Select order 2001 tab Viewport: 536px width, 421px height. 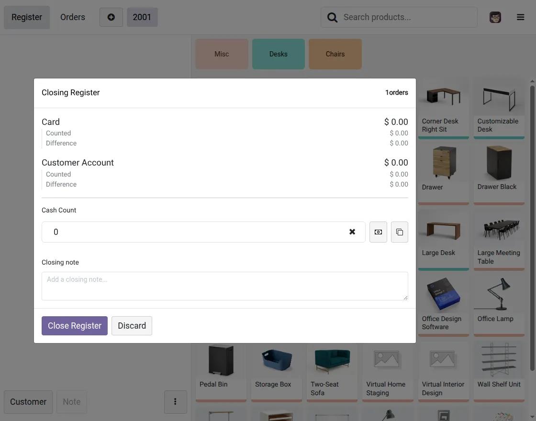coord(142,17)
